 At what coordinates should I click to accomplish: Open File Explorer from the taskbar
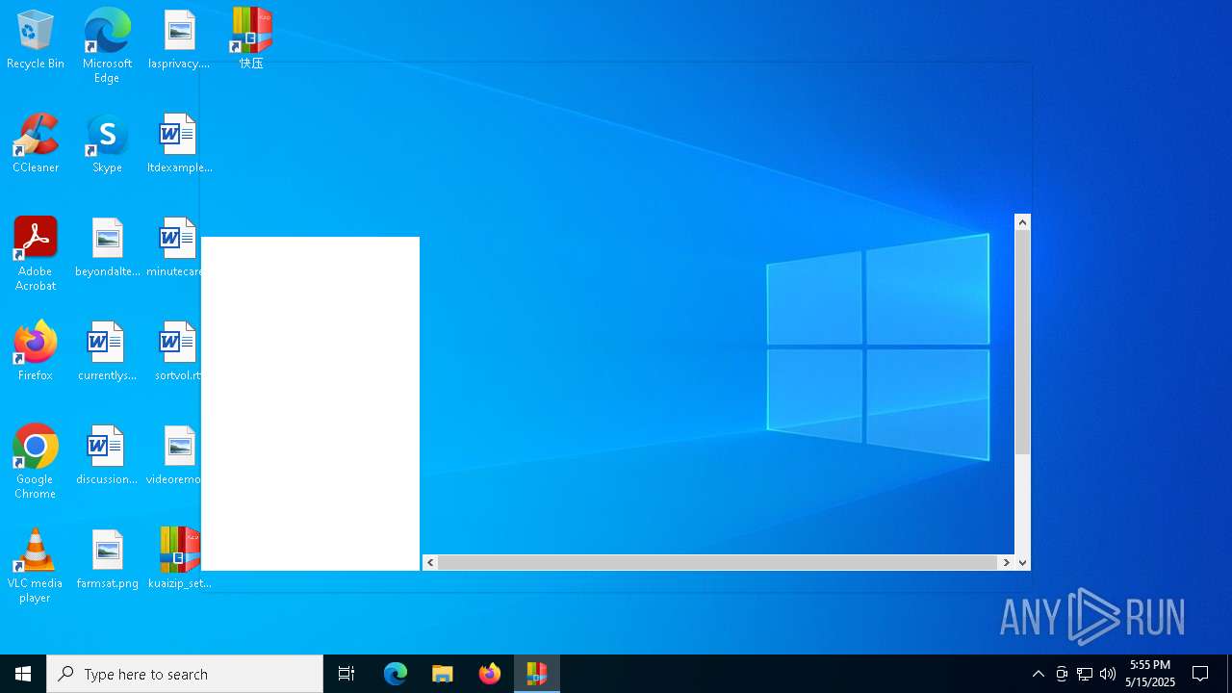(x=443, y=674)
